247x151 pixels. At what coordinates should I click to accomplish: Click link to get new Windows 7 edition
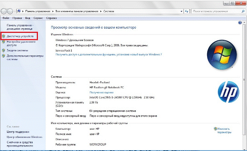point(108,54)
